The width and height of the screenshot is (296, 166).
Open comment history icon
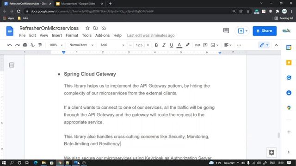click(226, 31)
